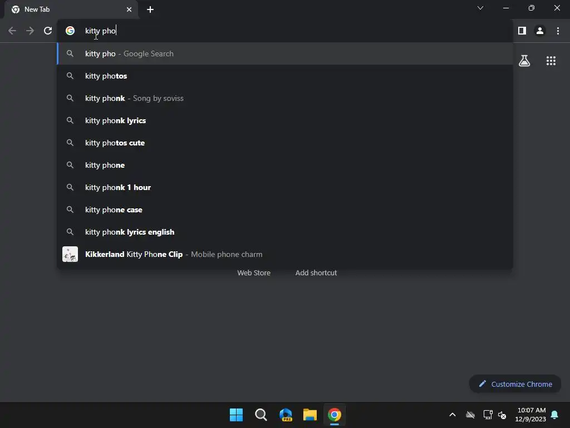Click the network display tray icon

click(x=488, y=415)
